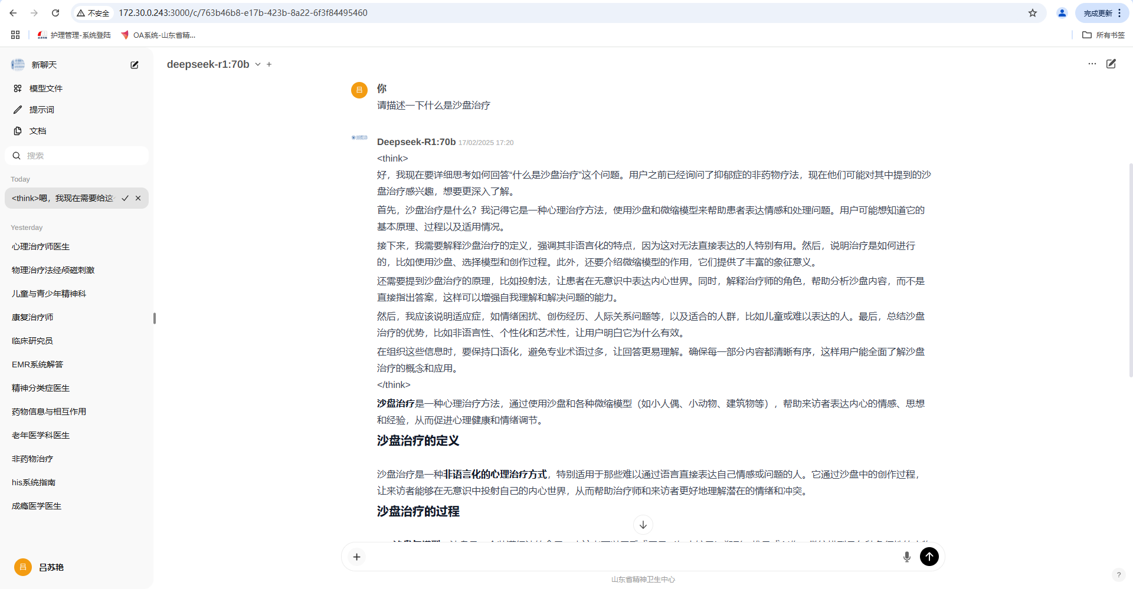Screen dimensions: 1133x589
Task: Click Chrome three-dot menu icon
Action: click(x=1119, y=13)
